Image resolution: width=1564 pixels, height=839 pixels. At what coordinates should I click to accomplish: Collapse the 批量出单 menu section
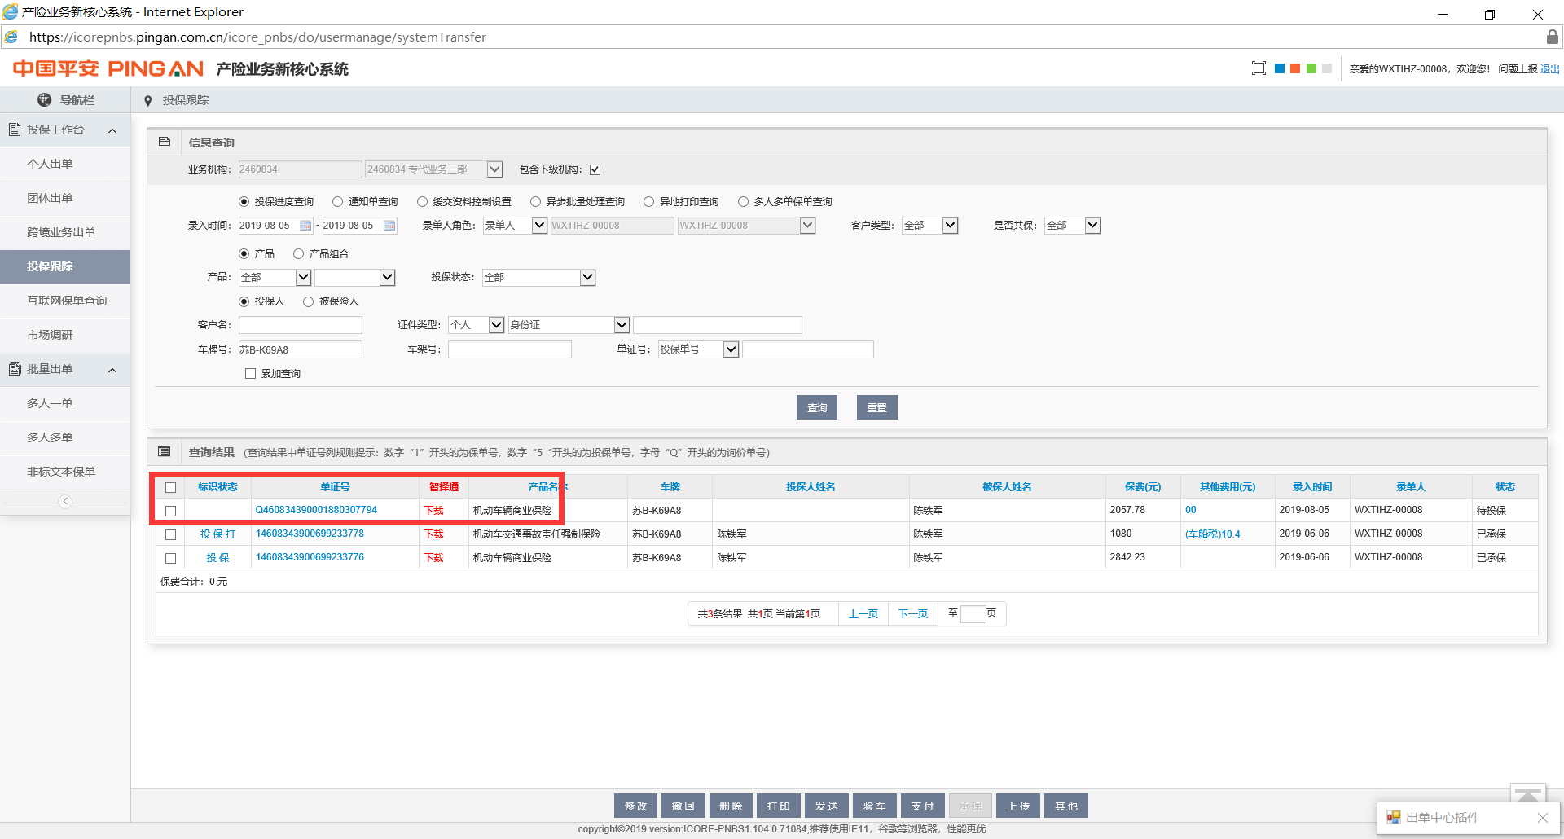(x=112, y=370)
